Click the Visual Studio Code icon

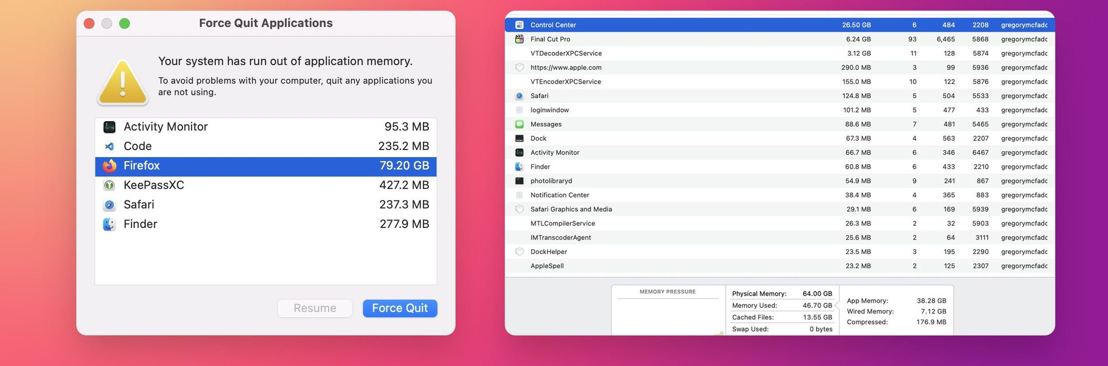click(x=109, y=146)
